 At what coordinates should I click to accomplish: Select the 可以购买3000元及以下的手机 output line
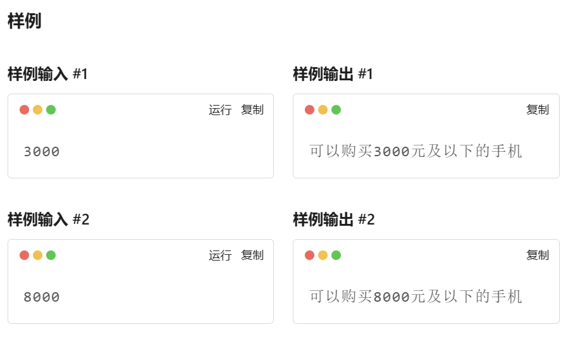pos(416,151)
